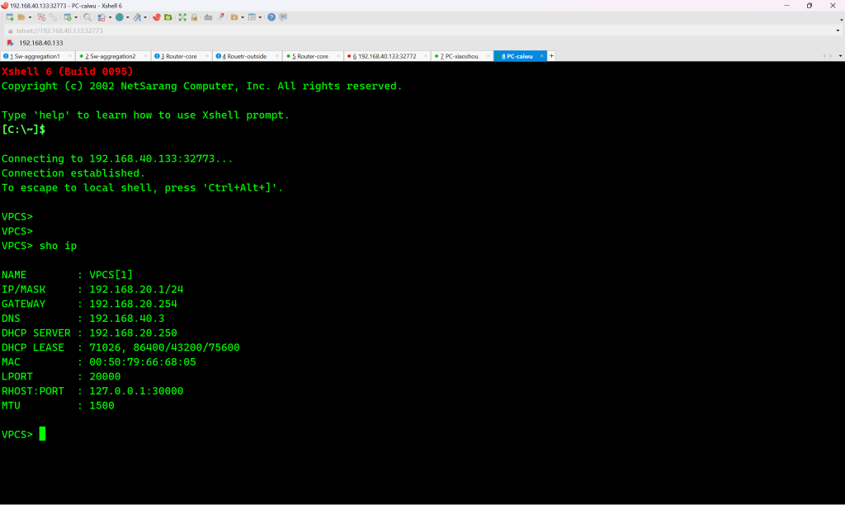Switch to the Sw-aggregation1 tab

pyautogui.click(x=35, y=56)
